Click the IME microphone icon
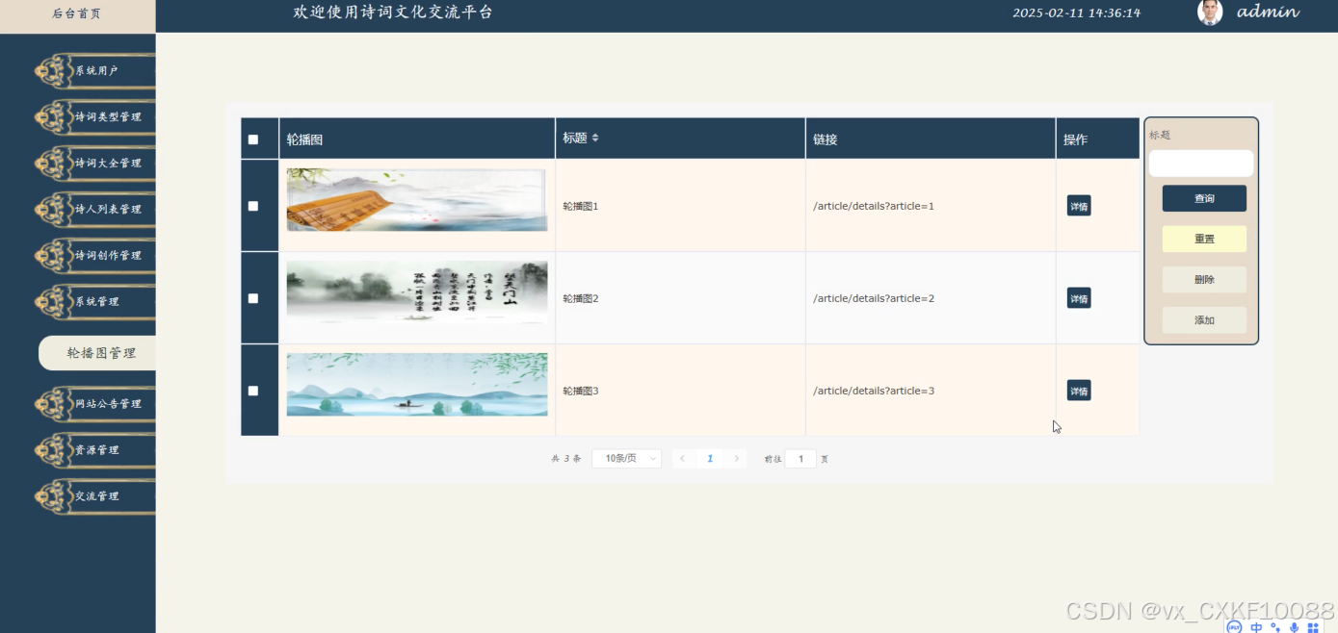This screenshot has height=633, width=1338. (x=1294, y=627)
